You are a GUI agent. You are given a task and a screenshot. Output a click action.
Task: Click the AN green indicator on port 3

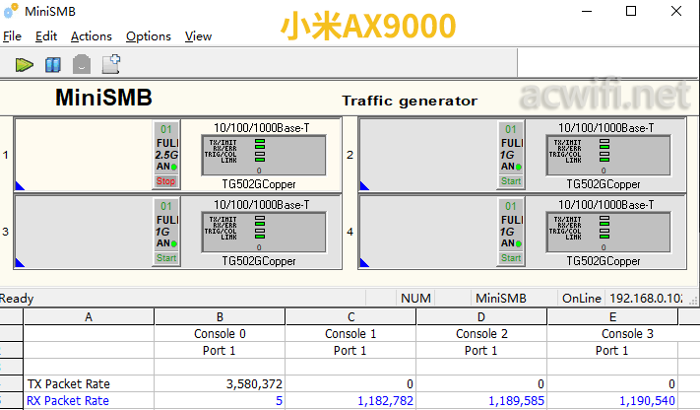(x=173, y=243)
